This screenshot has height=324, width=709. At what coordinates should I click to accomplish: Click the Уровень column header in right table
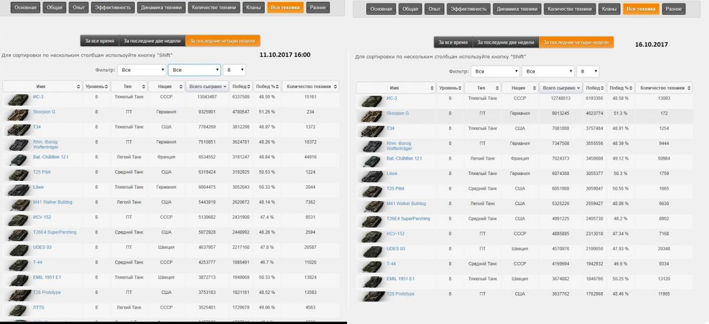[450, 88]
